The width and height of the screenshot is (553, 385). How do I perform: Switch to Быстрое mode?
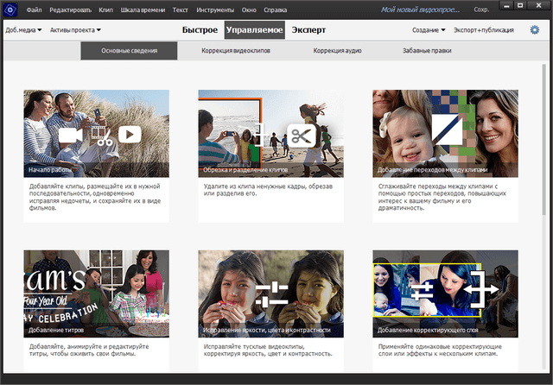(x=200, y=30)
